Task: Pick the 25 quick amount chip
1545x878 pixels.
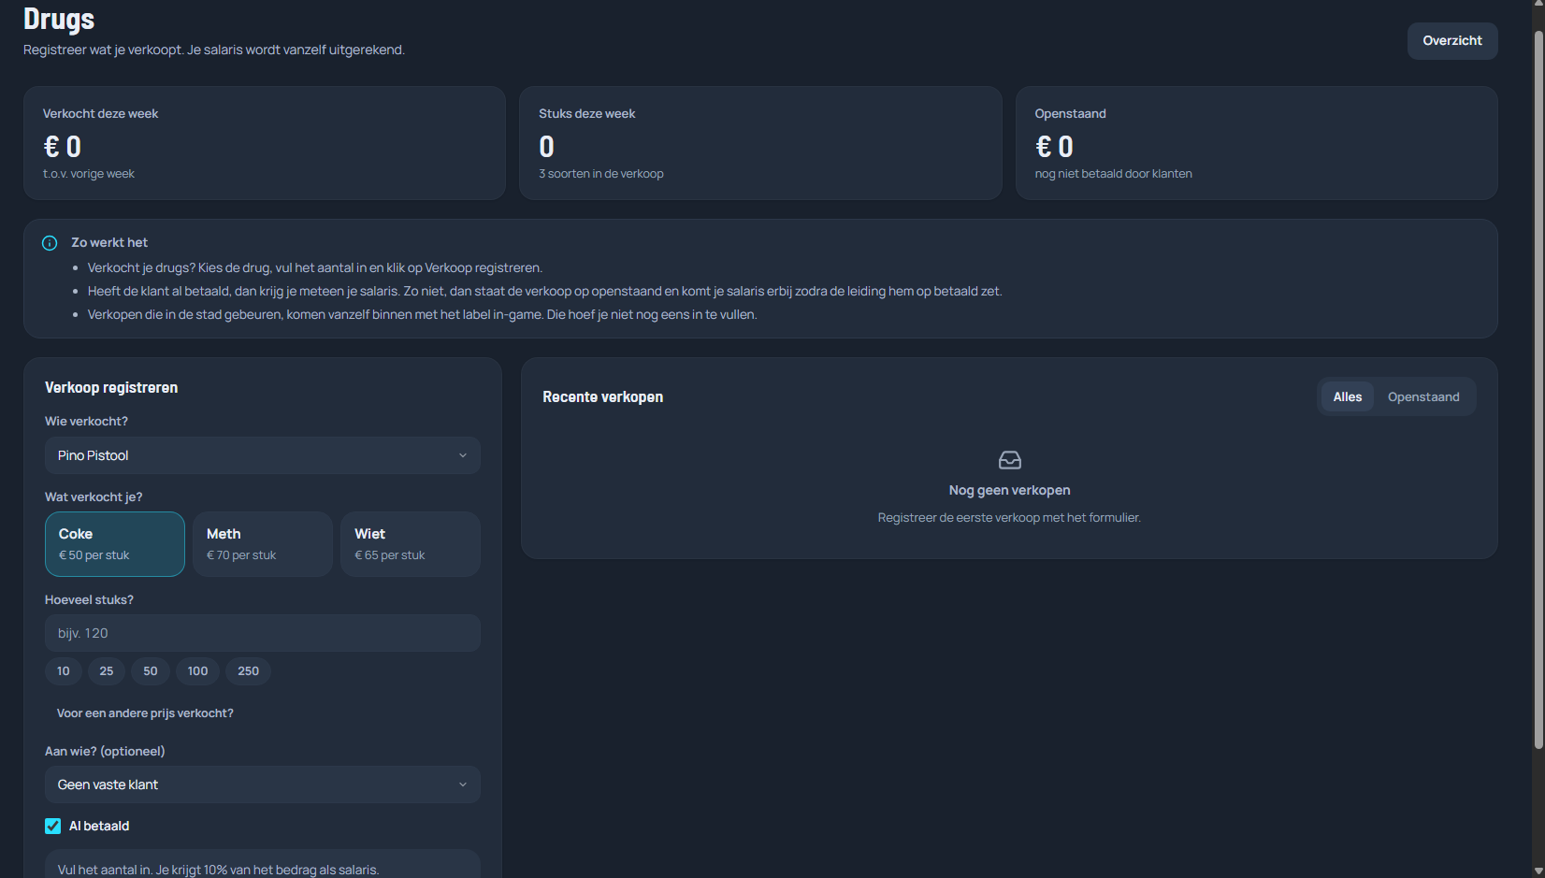Action: [107, 671]
